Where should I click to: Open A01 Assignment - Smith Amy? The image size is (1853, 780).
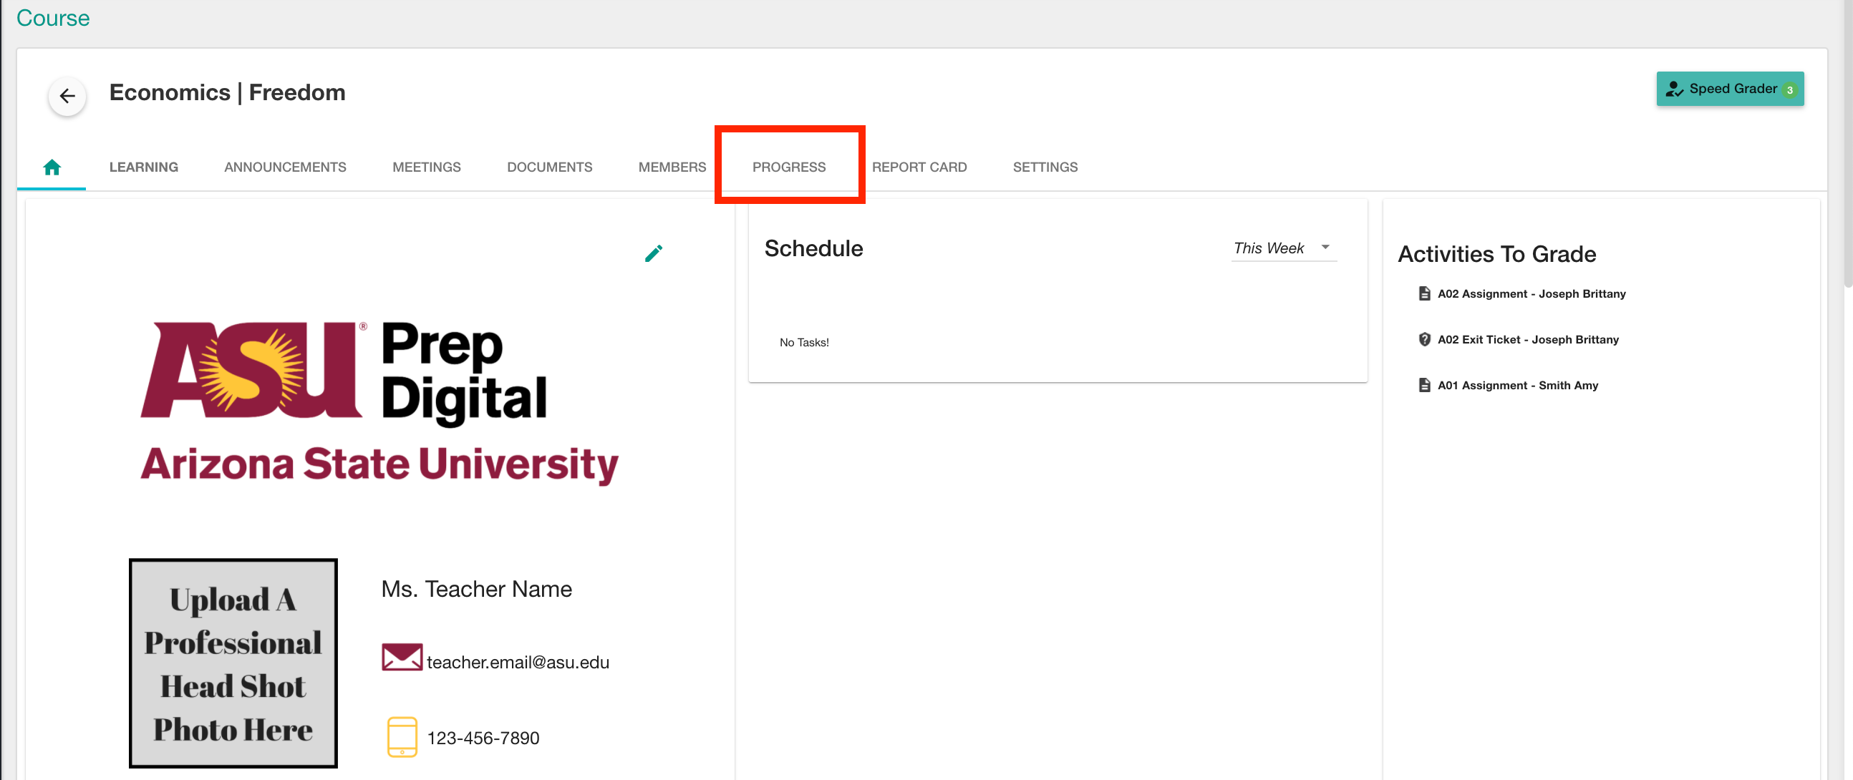1518,385
